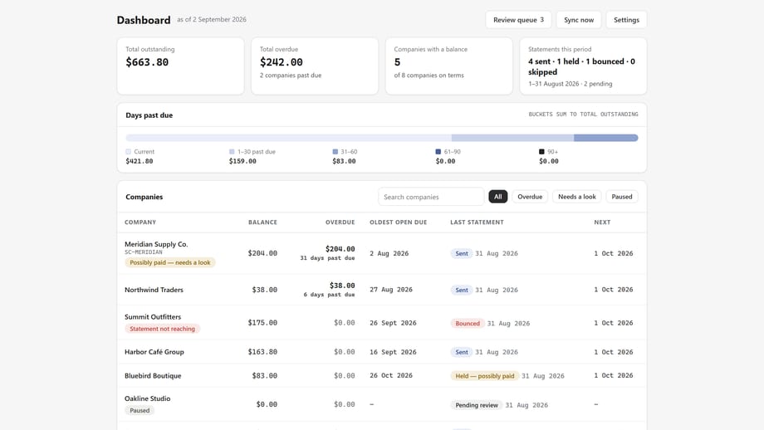Open Harbor Café Group company
The image size is (764, 430).
tap(154, 352)
